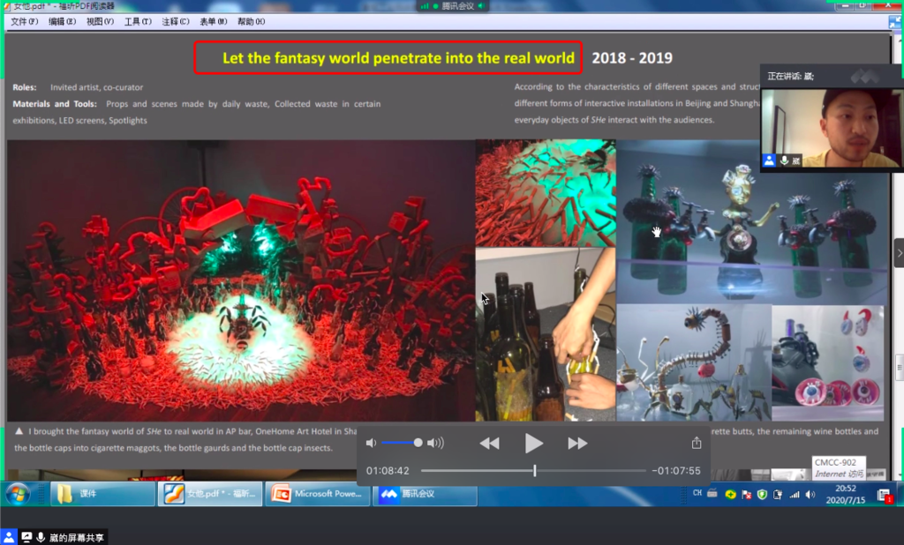The image size is (904, 545).
Task: Toggle the remaining time display -01:07:55
Action: tap(676, 471)
